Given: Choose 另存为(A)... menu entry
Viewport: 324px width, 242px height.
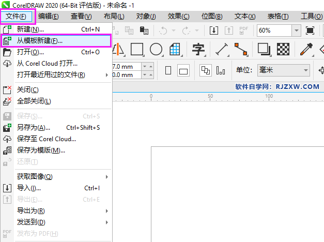Looking at the screenshot, I should click(x=56, y=128).
